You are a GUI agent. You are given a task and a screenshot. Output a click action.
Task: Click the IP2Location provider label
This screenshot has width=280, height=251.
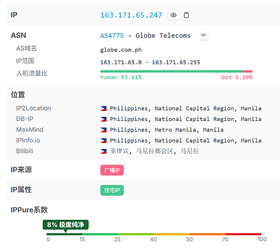(x=34, y=108)
